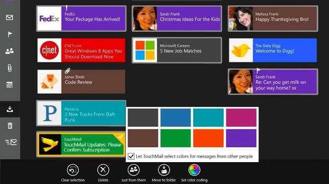Pick the magenta color swatch
This screenshot has width=329, height=184.
[x=241, y=118]
